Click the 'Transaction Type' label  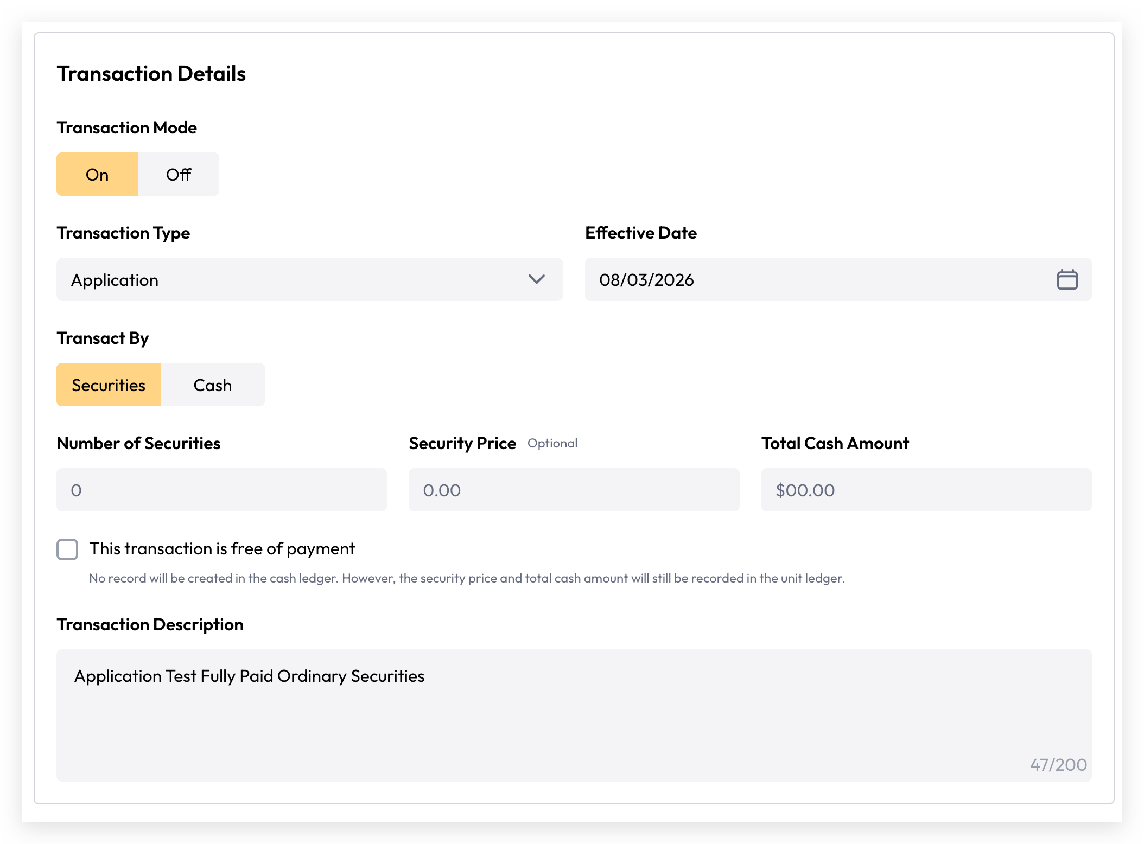coord(123,233)
